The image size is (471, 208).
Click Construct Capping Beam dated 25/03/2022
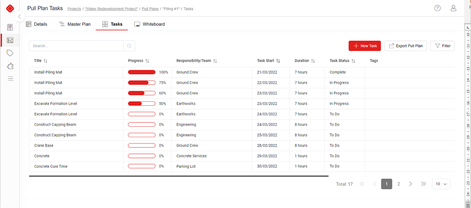click(x=55, y=135)
